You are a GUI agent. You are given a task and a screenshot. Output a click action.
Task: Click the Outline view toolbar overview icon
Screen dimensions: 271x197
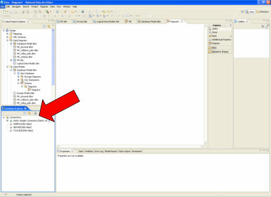(x=267, y=26)
